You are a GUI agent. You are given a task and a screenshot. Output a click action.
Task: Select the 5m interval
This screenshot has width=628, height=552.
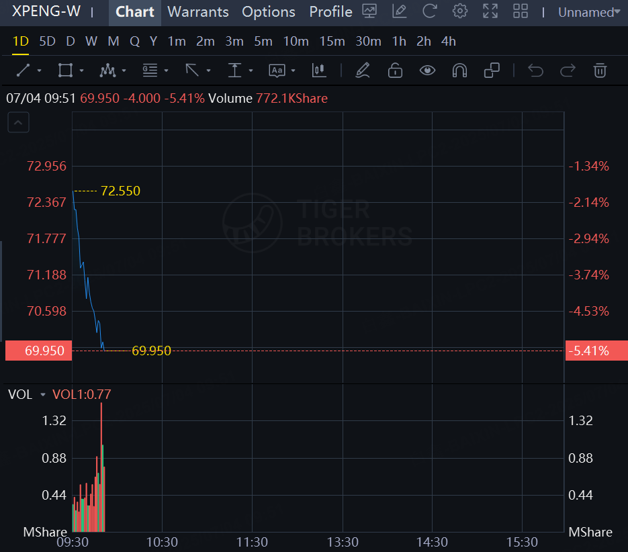coord(263,41)
